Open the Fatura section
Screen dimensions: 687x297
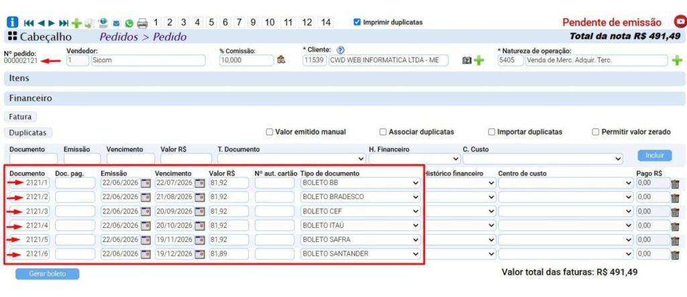20,117
